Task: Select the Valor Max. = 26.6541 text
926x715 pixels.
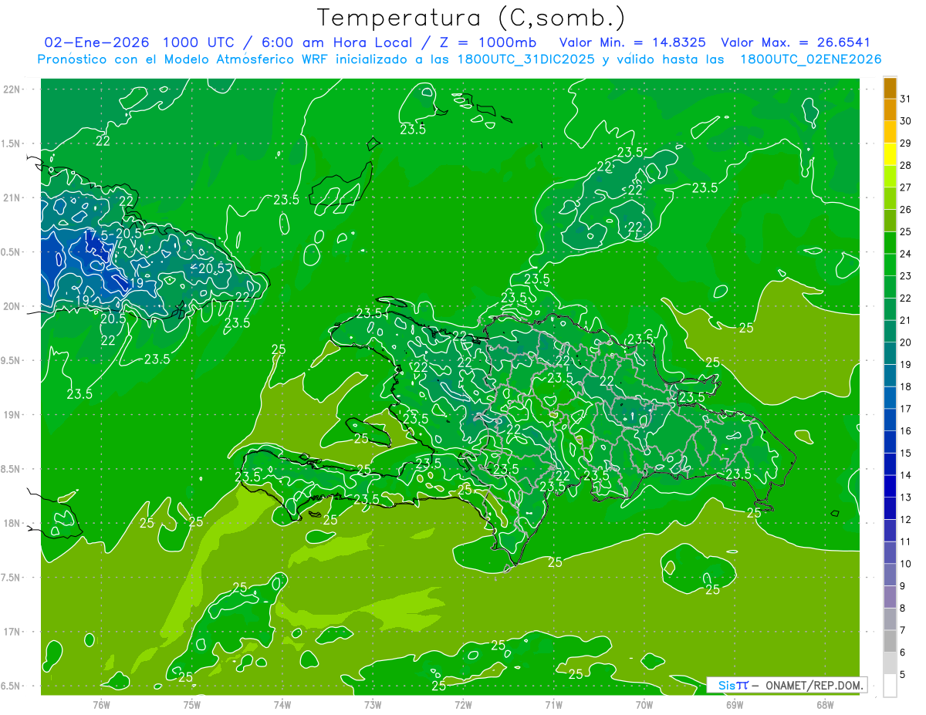Action: tap(796, 42)
